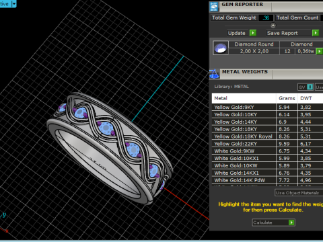Click the Diamond material label
Image resolution: width=323 pixels, height=242 pixels.
click(x=301, y=44)
